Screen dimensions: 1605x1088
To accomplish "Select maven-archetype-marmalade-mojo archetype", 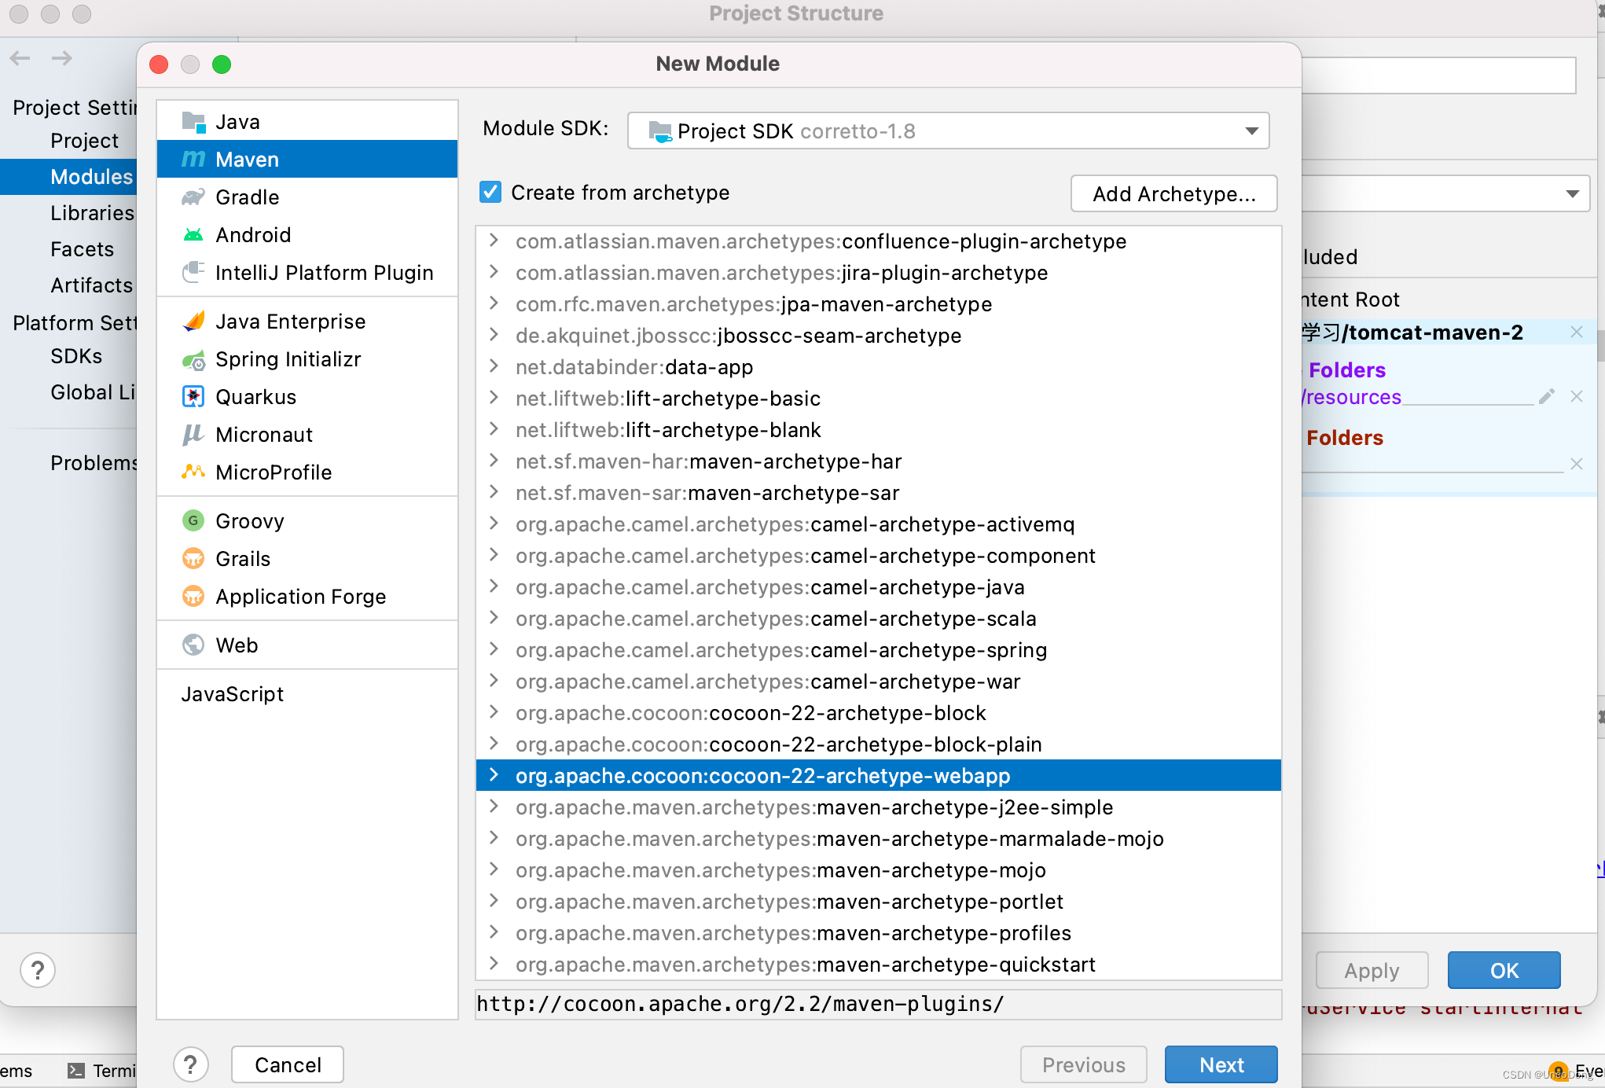I will pyautogui.click(x=879, y=839).
